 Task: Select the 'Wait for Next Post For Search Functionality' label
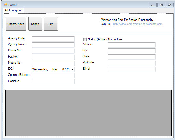pyautogui.click(x=127, y=20)
